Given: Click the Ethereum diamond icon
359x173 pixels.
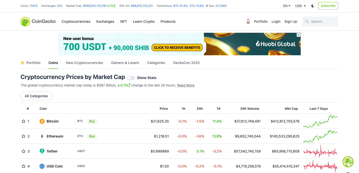Looking at the screenshot, I should coord(42,136).
